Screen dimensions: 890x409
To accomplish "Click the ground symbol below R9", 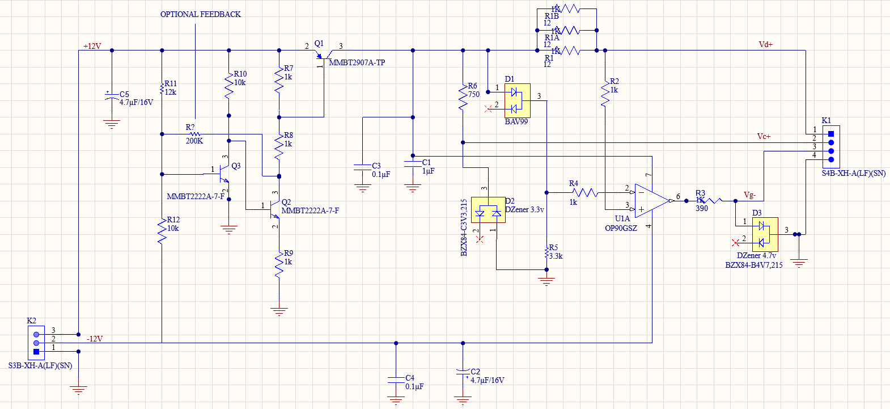I will coord(279,311).
